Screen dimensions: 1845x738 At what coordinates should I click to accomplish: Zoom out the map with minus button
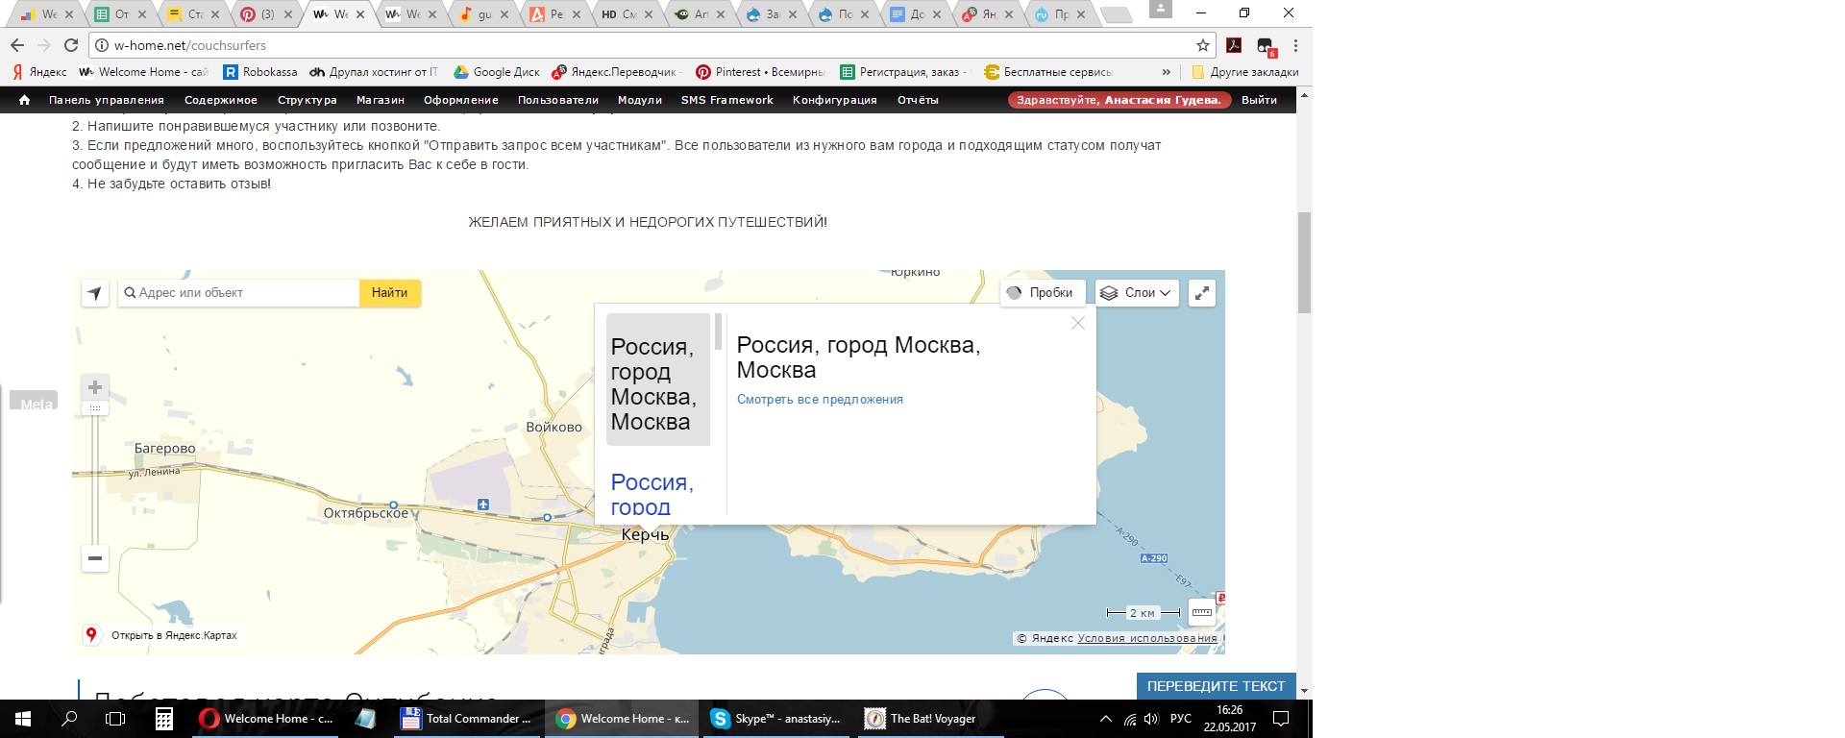point(95,558)
